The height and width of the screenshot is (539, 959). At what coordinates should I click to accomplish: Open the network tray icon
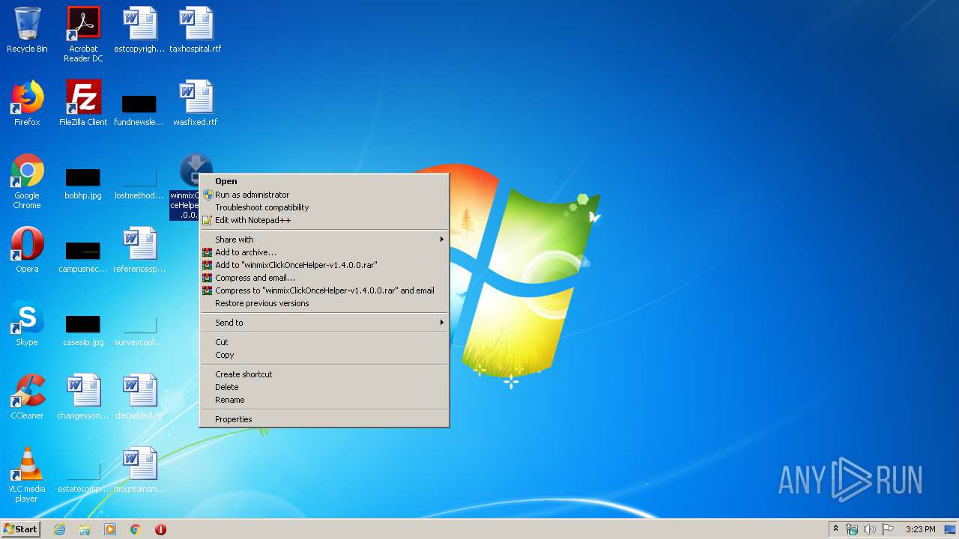(852, 529)
